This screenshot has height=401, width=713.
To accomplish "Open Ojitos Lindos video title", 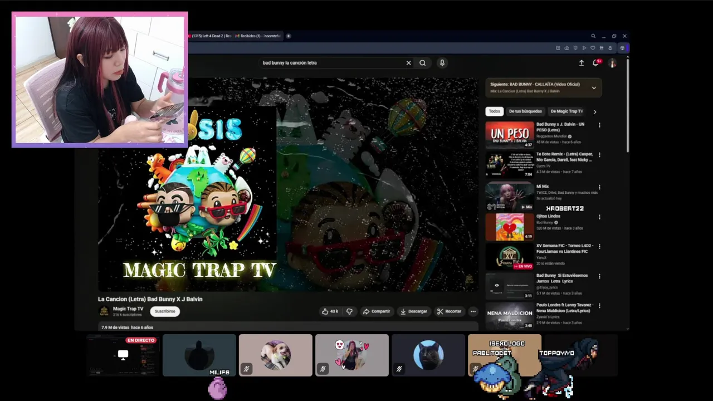I will click(x=548, y=216).
